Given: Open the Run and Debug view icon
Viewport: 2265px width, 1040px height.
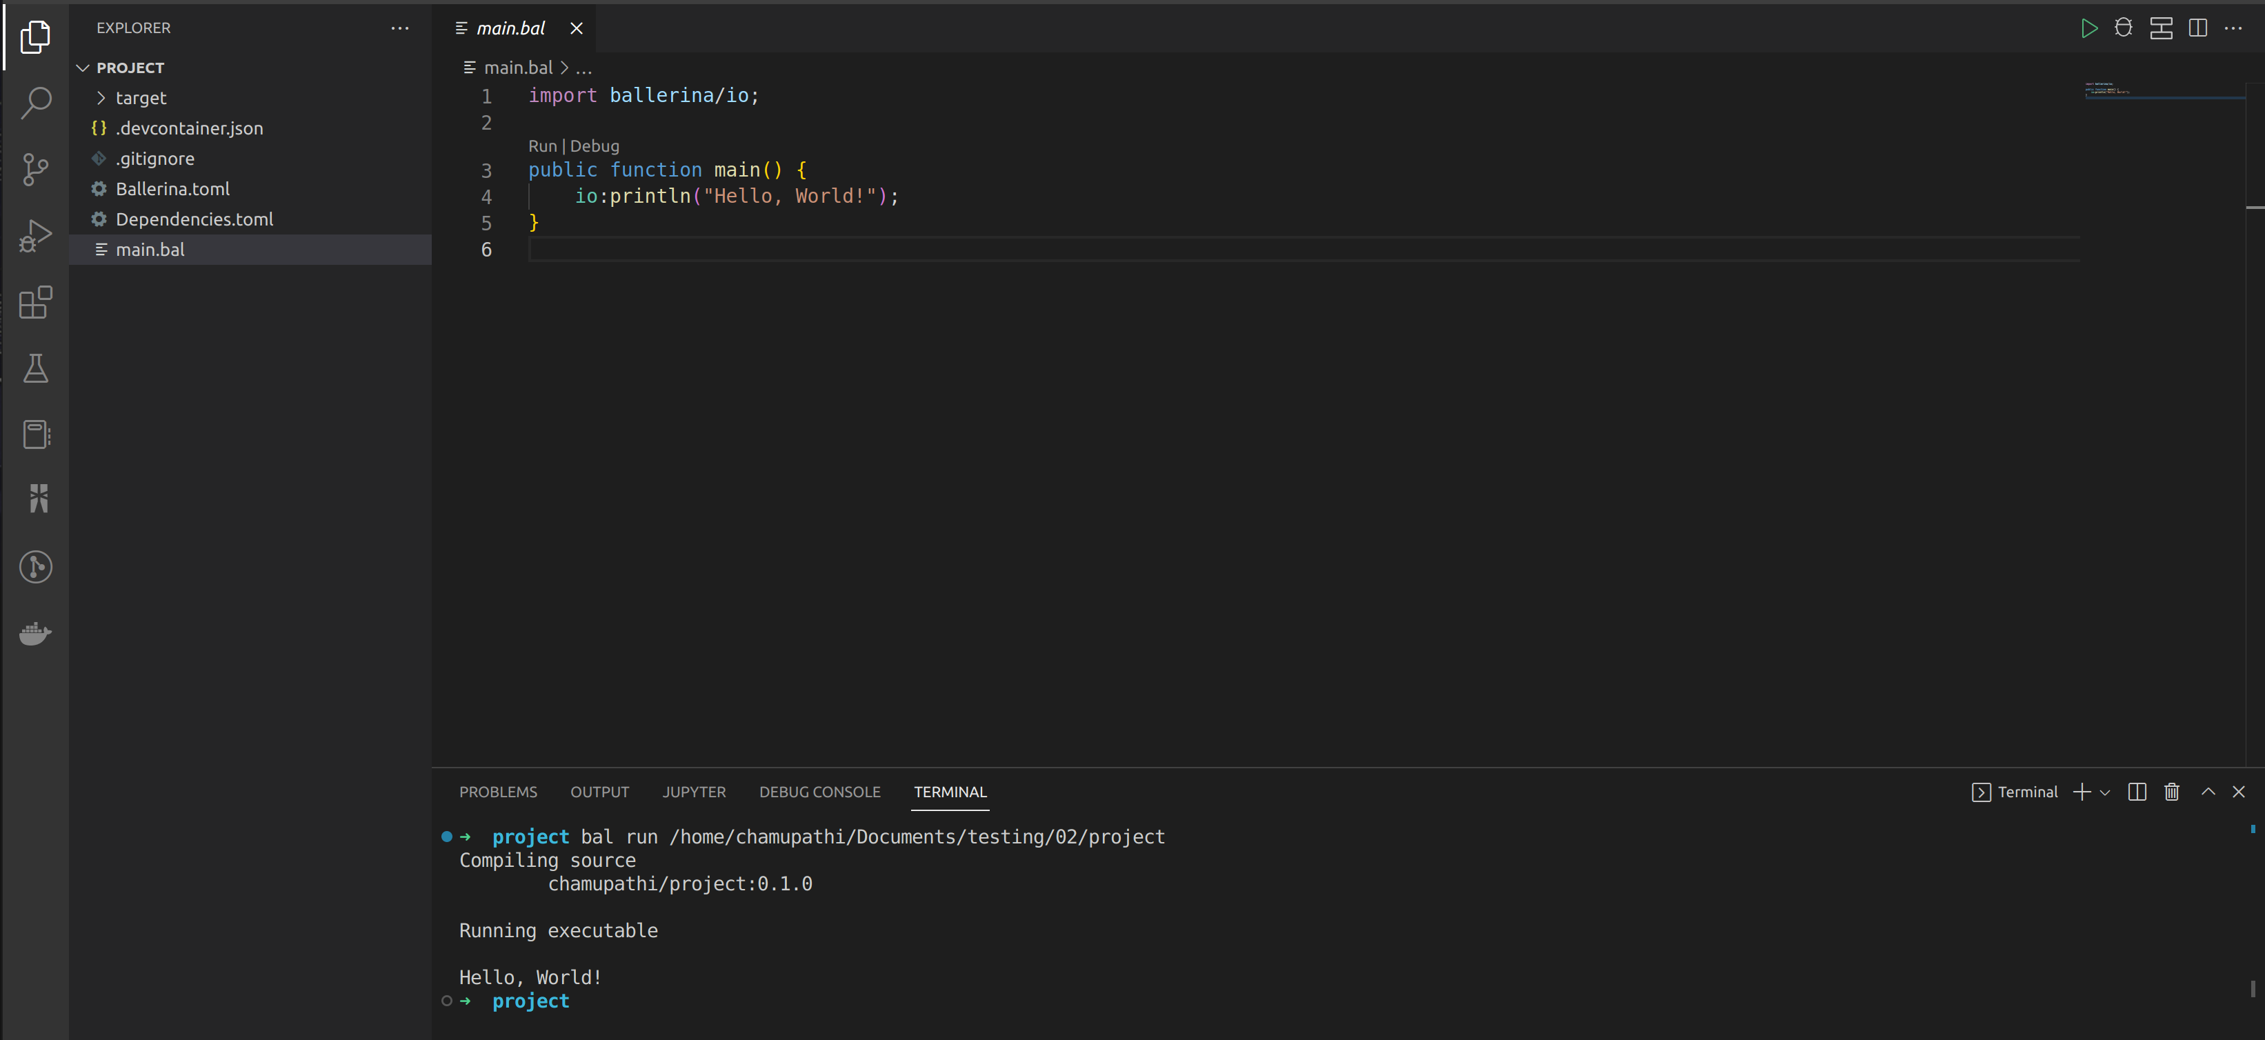Looking at the screenshot, I should (35, 236).
